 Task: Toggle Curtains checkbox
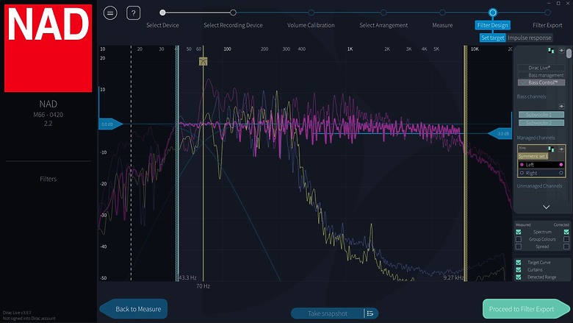[519, 269]
